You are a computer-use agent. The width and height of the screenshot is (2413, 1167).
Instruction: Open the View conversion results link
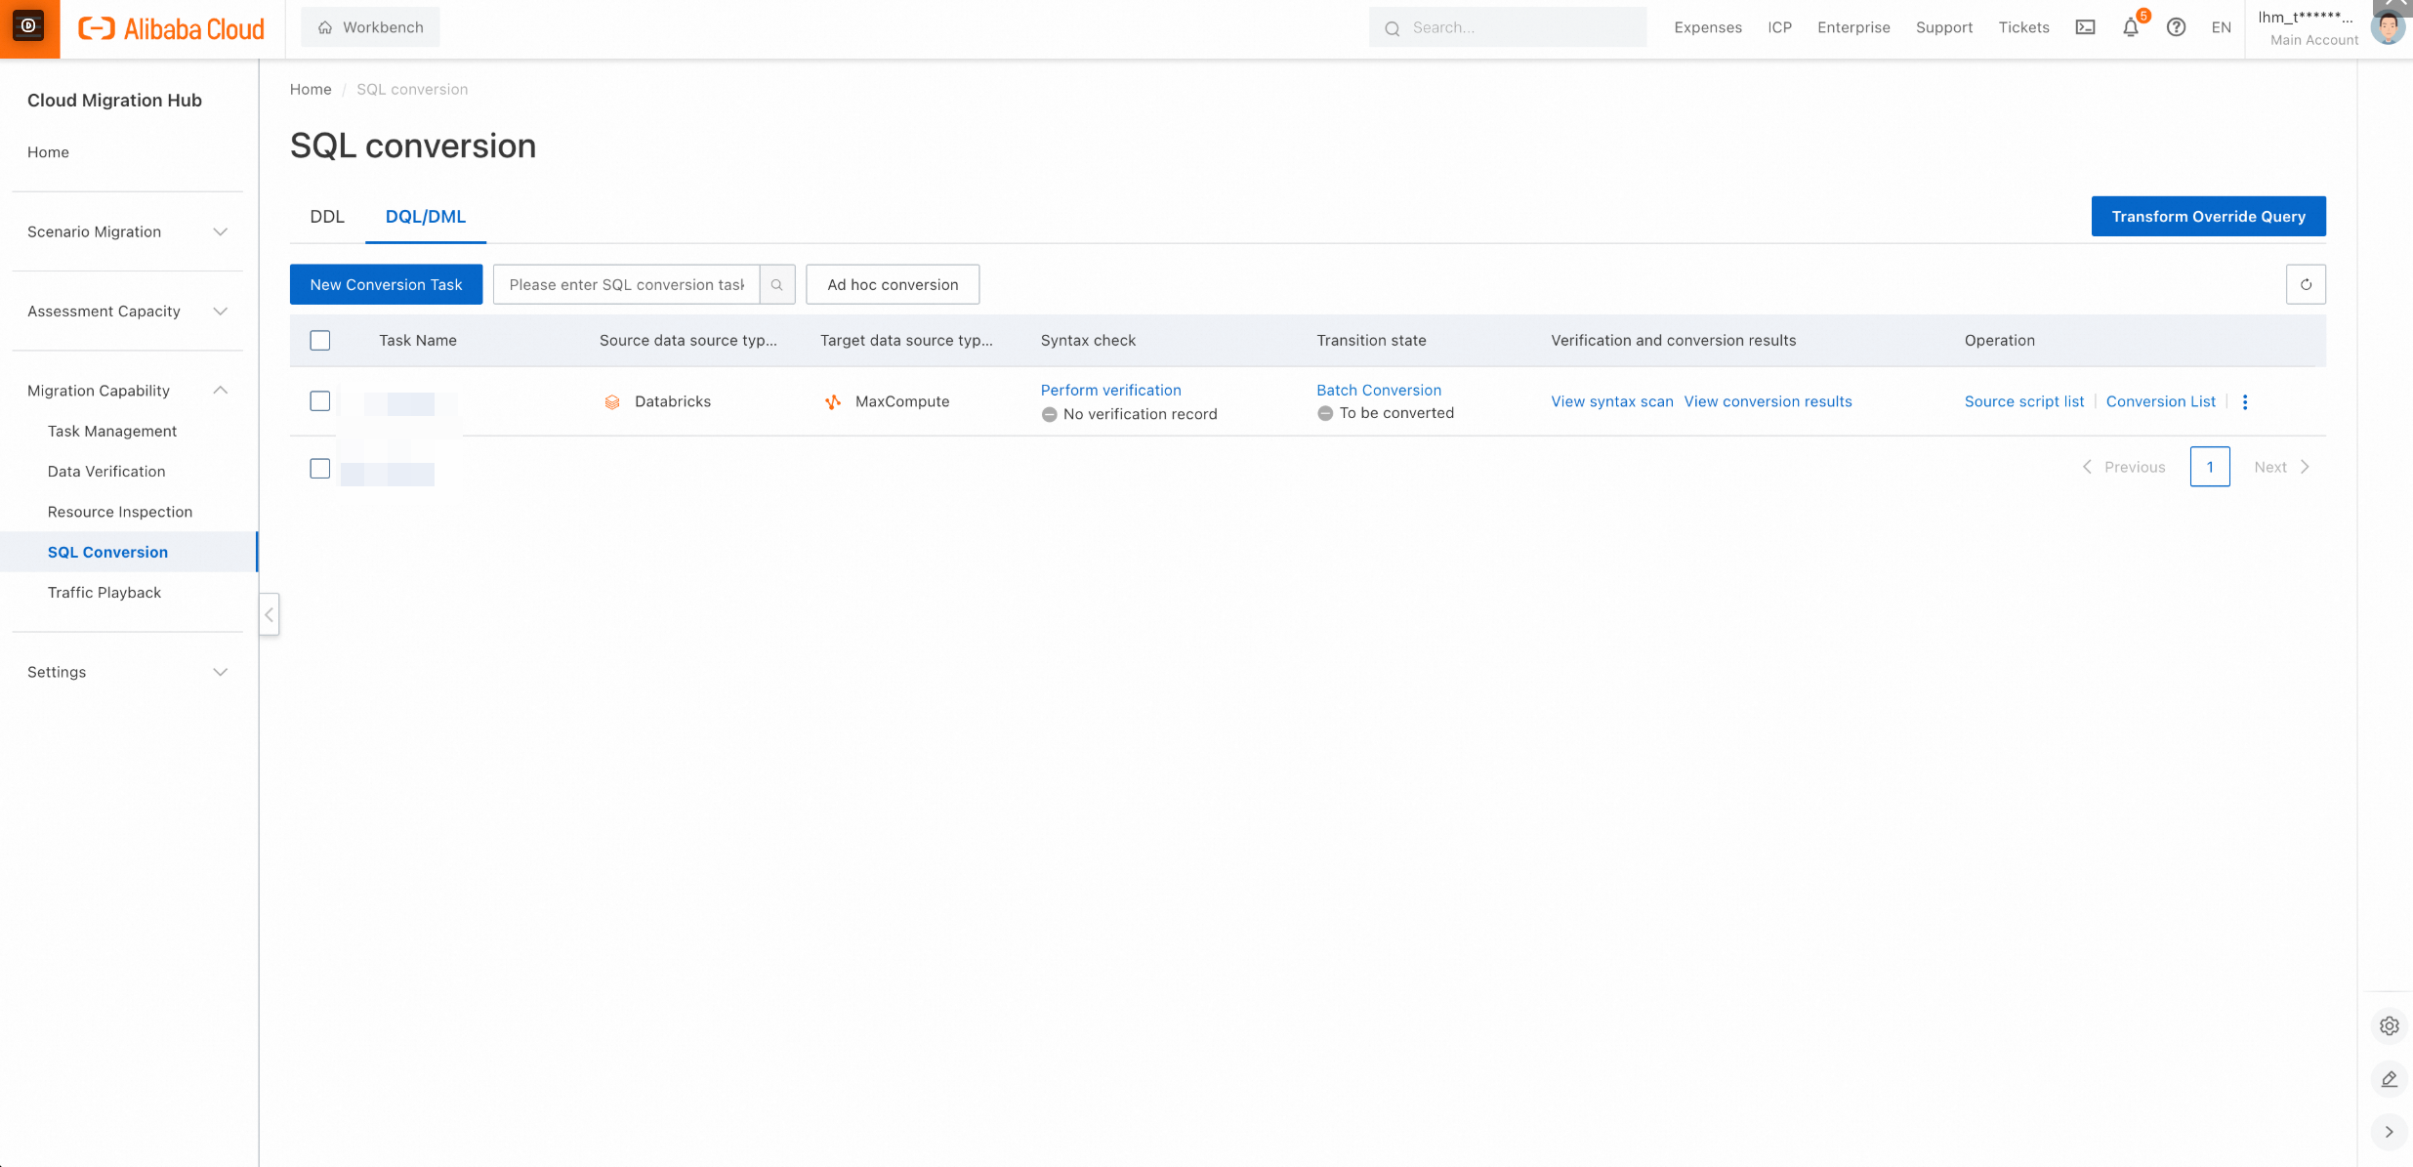(1768, 401)
